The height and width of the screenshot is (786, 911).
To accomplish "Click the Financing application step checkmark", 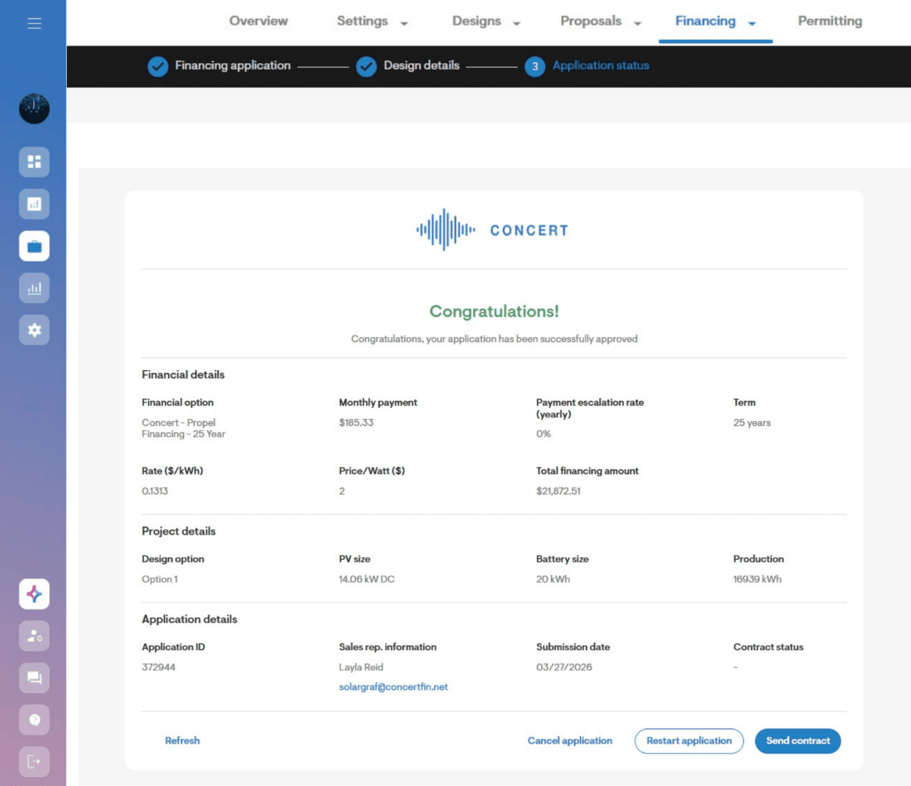I will pyautogui.click(x=158, y=66).
